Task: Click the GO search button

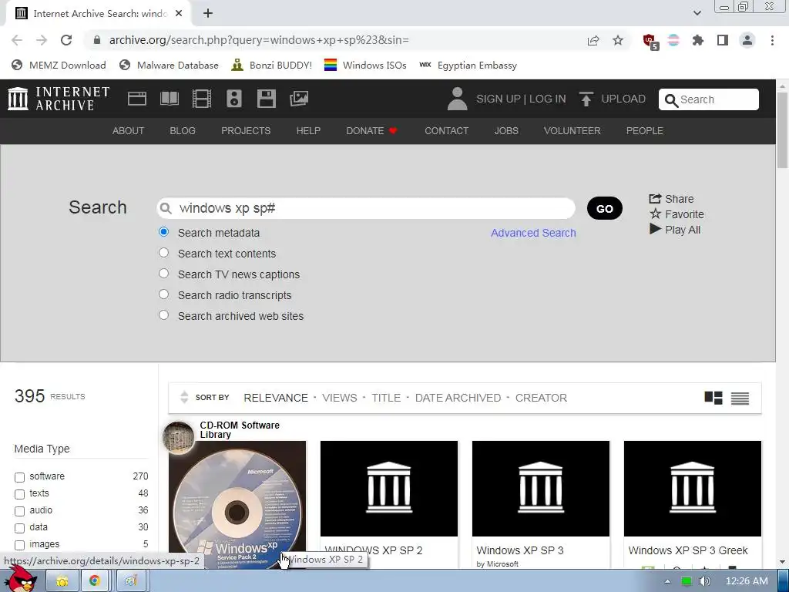Action: 604,208
